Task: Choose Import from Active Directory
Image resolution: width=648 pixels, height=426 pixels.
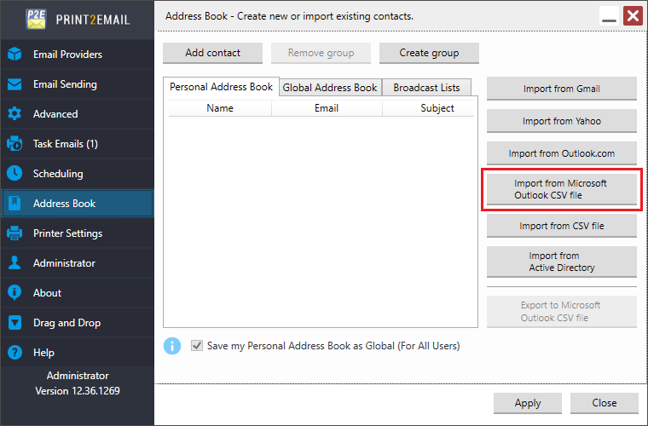Action: pyautogui.click(x=561, y=262)
